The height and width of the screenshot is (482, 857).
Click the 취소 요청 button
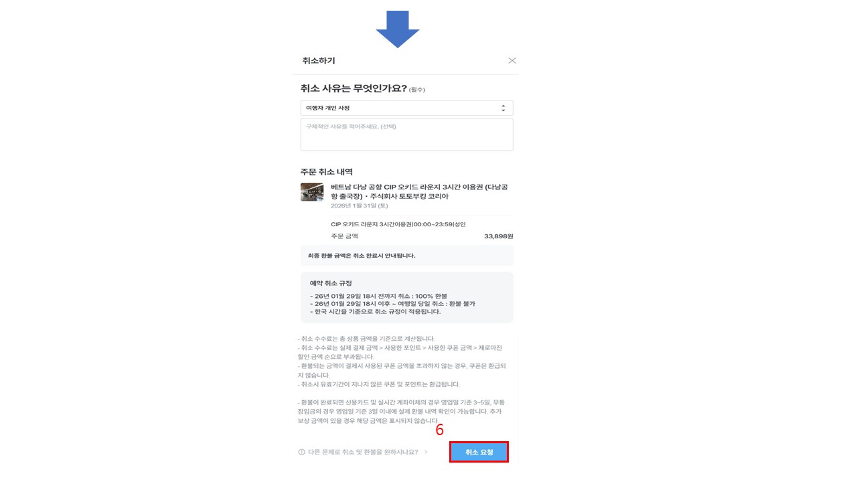[x=479, y=452]
